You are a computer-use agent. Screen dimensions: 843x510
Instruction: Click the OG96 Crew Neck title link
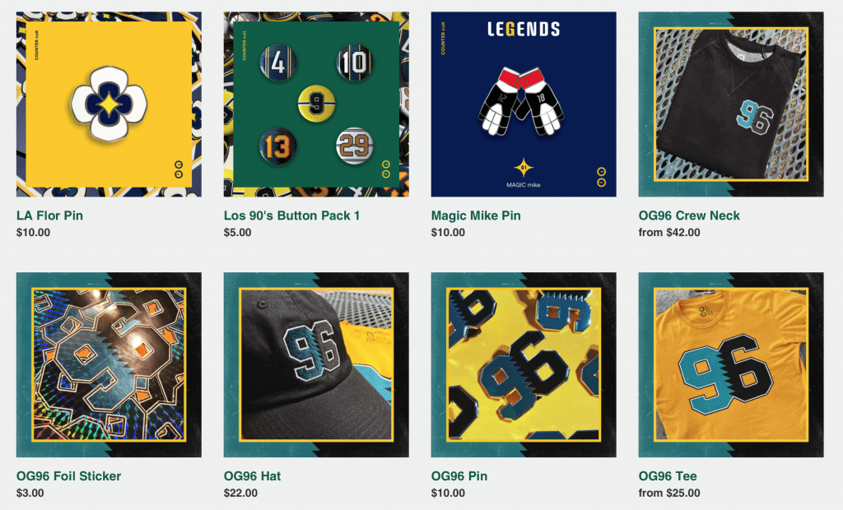click(689, 216)
